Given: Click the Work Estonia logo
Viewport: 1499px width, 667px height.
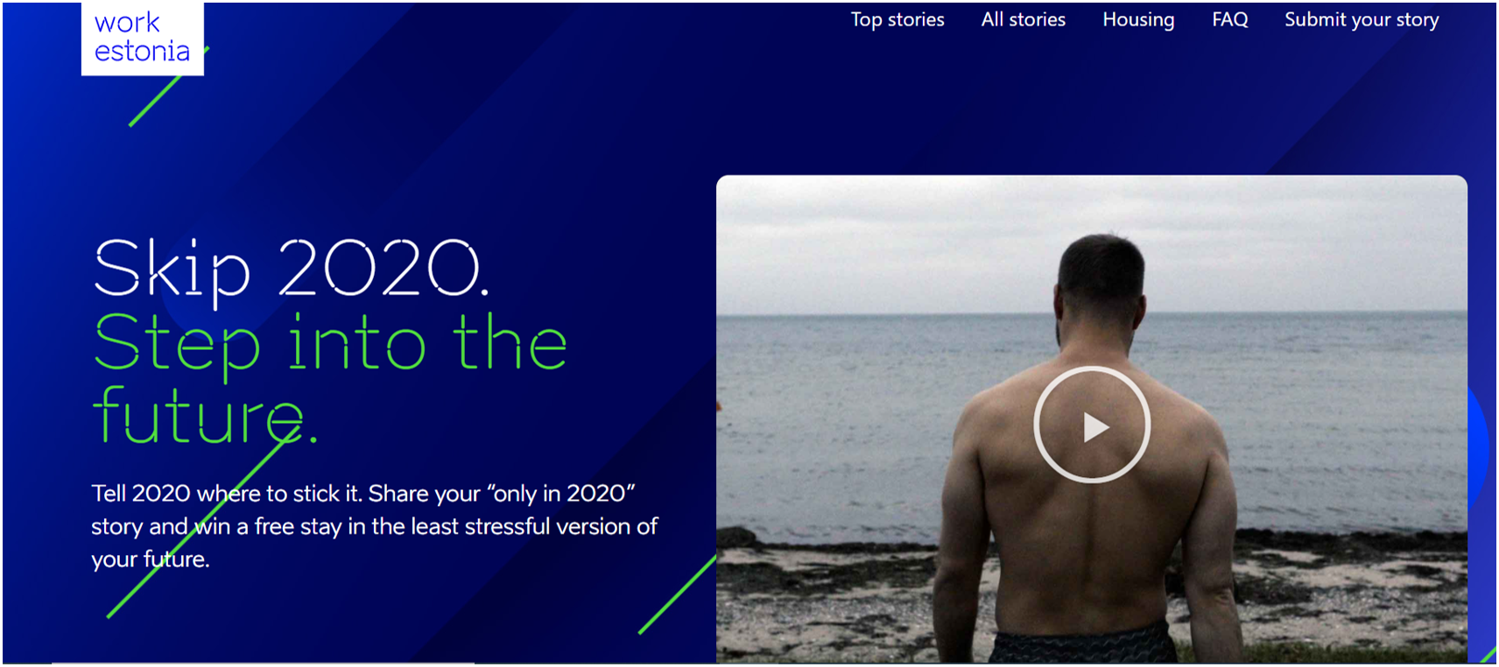Looking at the screenshot, I should click(143, 38).
